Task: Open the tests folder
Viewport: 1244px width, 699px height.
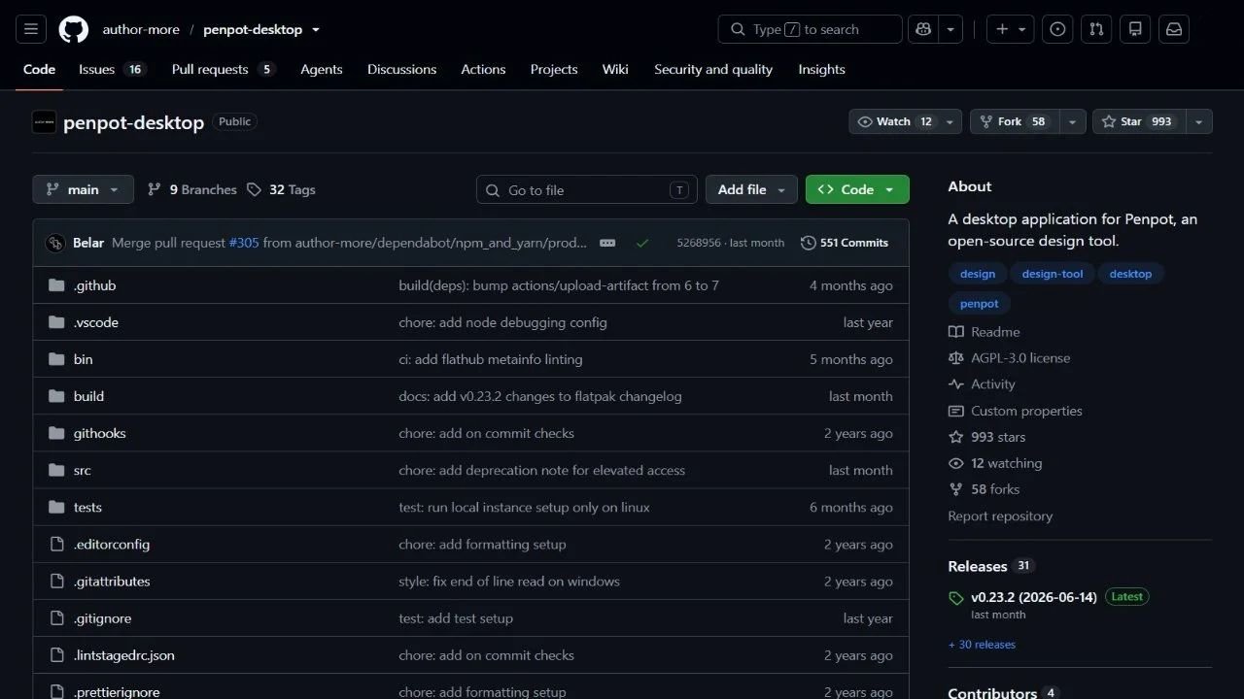Action: 87,507
